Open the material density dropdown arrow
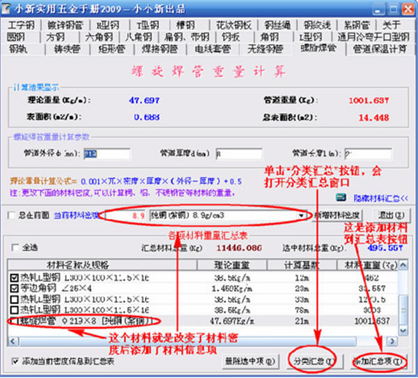 pyautogui.click(x=301, y=216)
